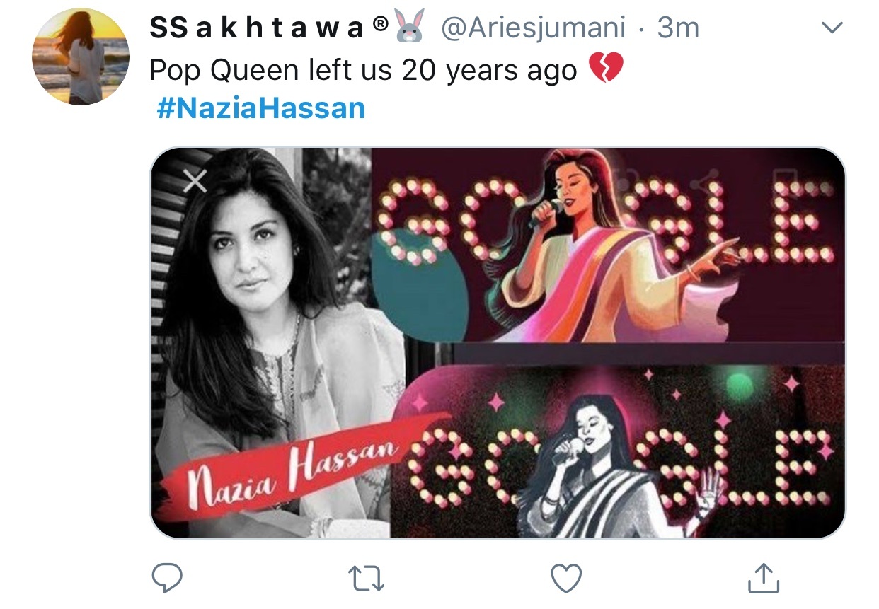
Task: Open the sunset beach profile avatar
Action: click(81, 57)
